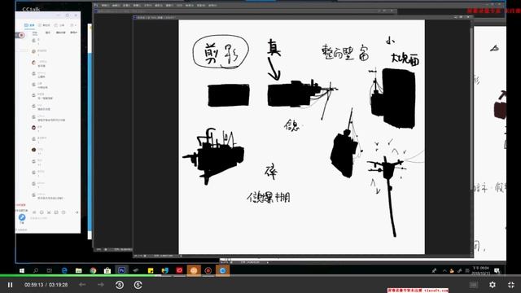Screen dimensions: 521x293
Task: Go to next video arrow
Action: (101, 285)
